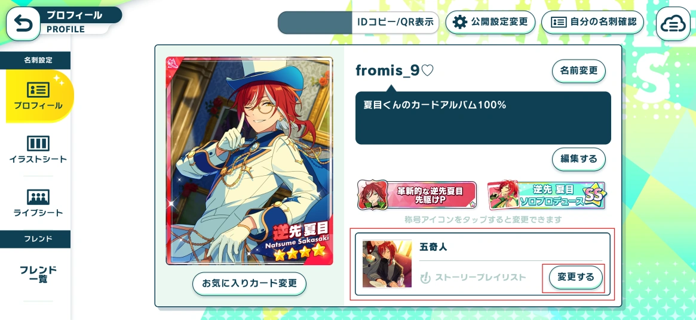Tap the Natsume Sakasaki favorite card image
696x320 pixels.
tap(250, 161)
